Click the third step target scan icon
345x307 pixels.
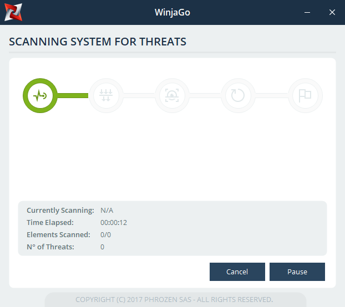click(x=172, y=96)
